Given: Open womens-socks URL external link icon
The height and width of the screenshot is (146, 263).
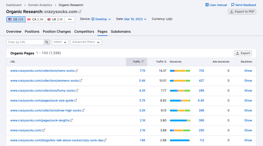Looking at the screenshot, I should (81, 81).
